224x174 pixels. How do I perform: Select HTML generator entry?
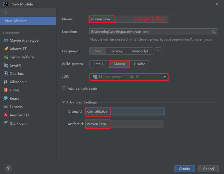tap(28, 90)
